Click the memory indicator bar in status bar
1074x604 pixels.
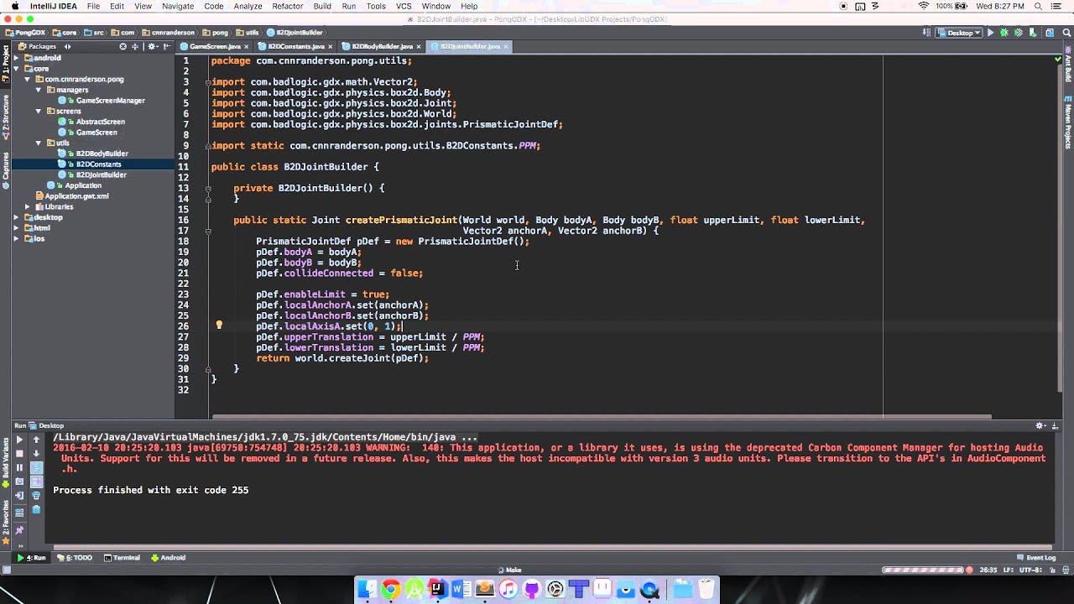(x=923, y=570)
